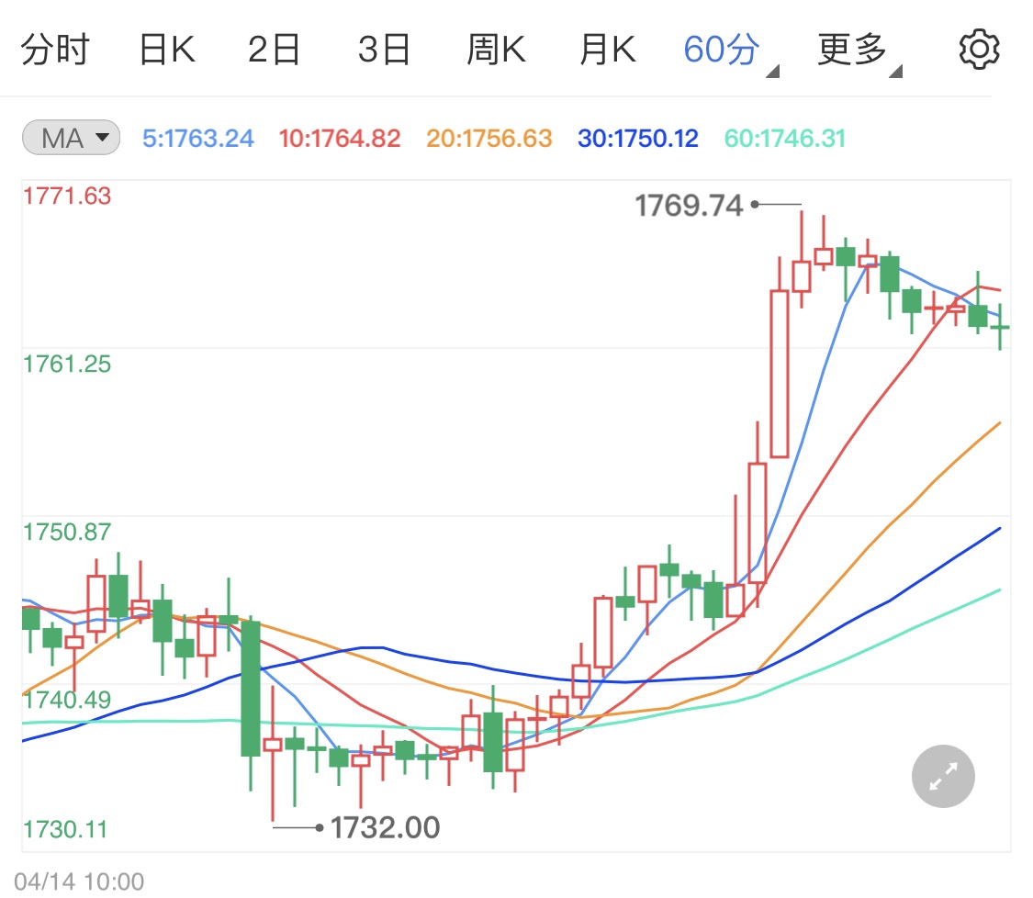Switch to the 日K tab
Image resolution: width=1033 pixels, height=898 pixels.
tap(167, 50)
